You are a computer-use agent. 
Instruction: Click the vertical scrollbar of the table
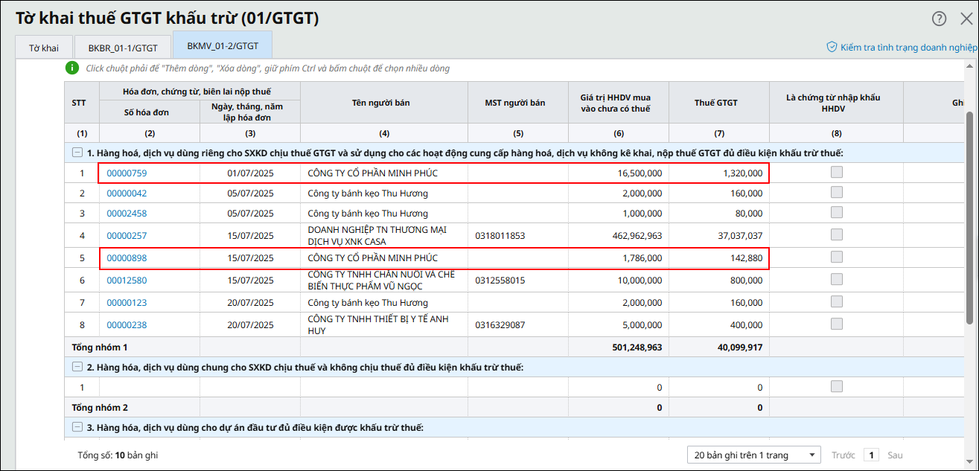[x=969, y=216]
